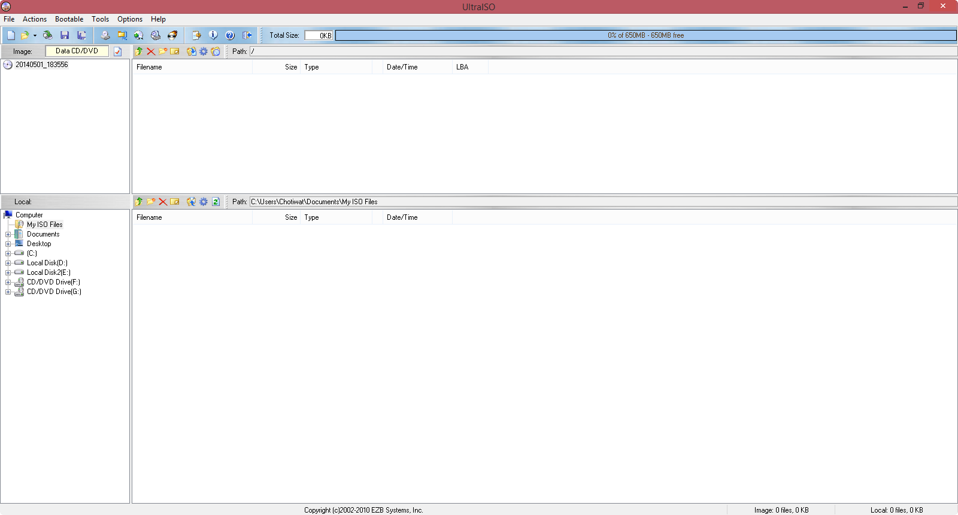Sort Local pane by Size header
Viewport: 958px width, 515px height.
point(276,217)
